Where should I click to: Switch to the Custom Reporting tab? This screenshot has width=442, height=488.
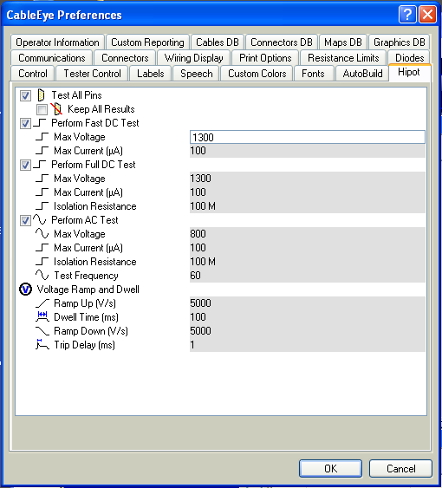pos(147,42)
